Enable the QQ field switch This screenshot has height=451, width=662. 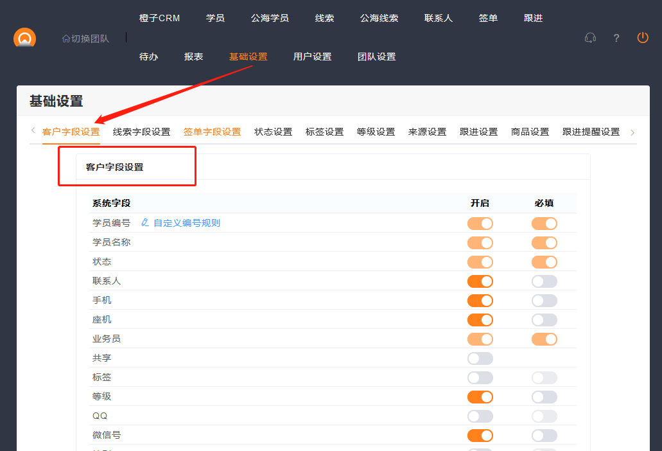click(480, 416)
